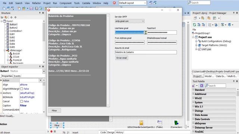Click the Set Debug Desktop icon
This screenshot has height=134, width=239.
(x=155, y=3)
